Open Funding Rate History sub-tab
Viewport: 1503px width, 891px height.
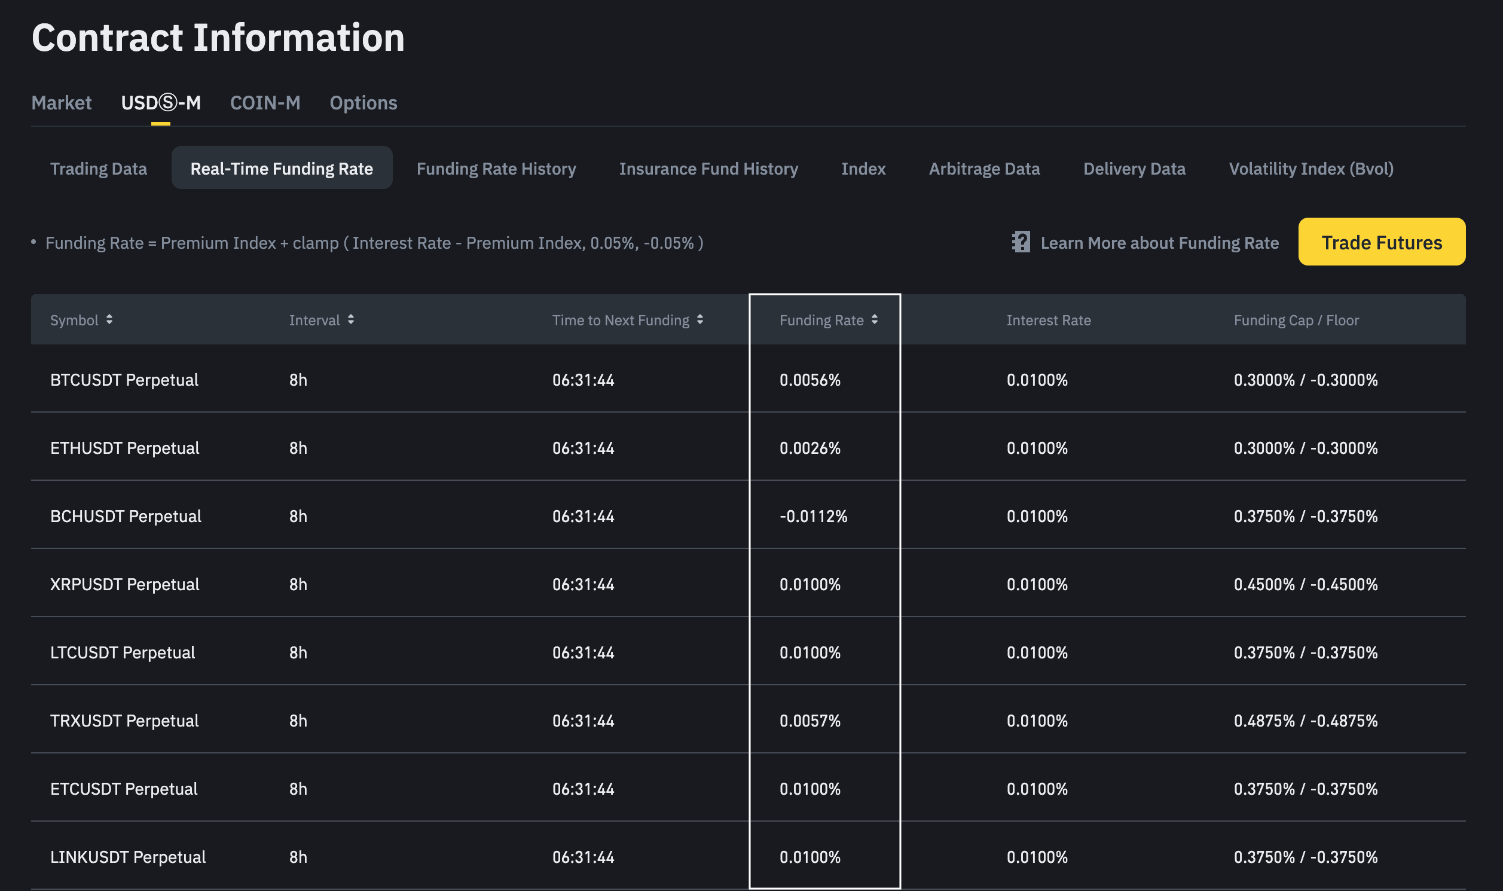[x=496, y=169]
